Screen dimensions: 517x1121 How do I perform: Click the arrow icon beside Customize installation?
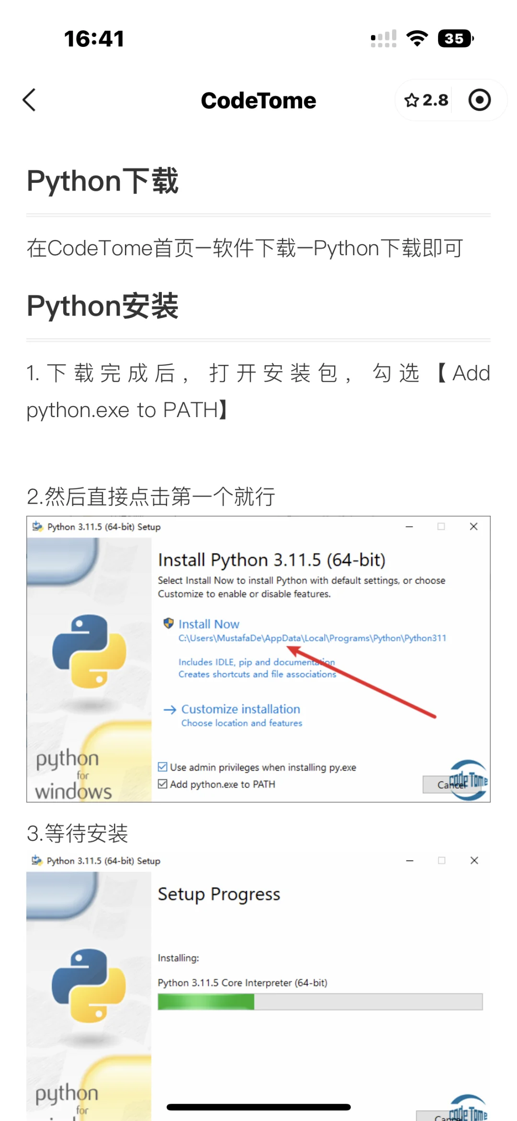tap(170, 710)
